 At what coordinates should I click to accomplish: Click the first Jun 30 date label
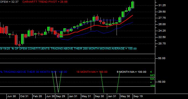[x=11, y=96]
